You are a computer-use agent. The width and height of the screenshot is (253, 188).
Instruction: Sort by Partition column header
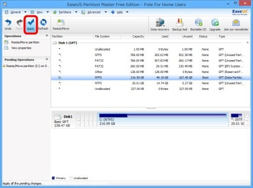pyautogui.click(x=72, y=36)
